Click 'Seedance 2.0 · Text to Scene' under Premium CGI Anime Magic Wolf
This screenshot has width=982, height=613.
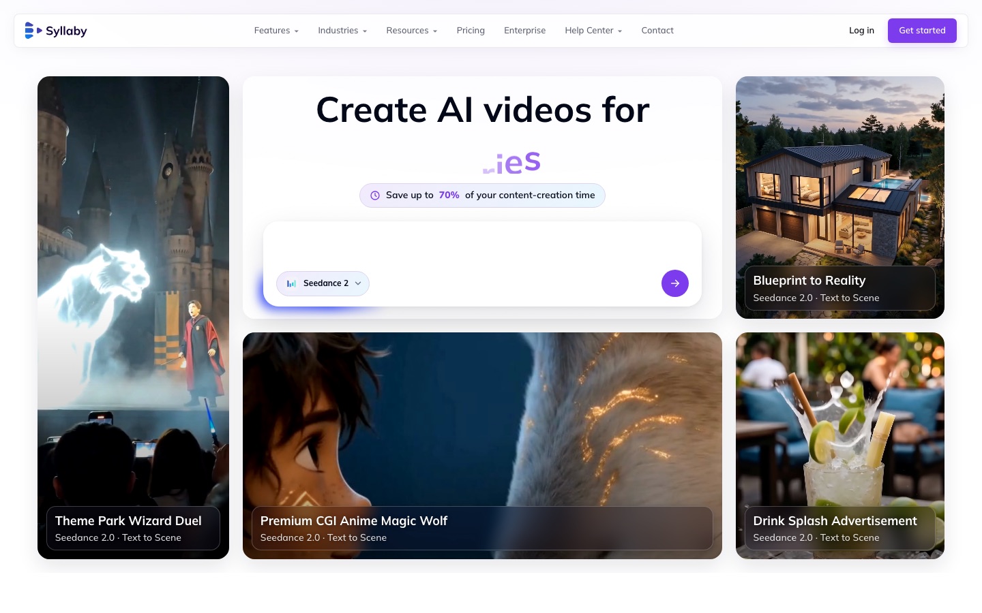(x=323, y=538)
